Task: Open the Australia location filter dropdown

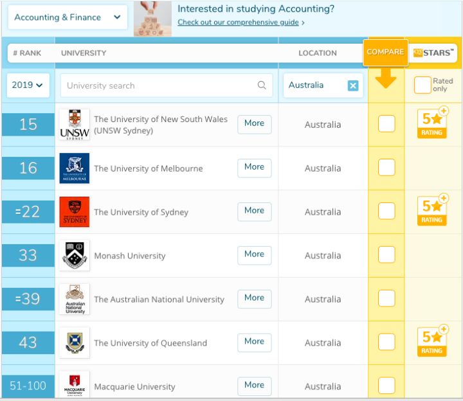Action: 323,85
